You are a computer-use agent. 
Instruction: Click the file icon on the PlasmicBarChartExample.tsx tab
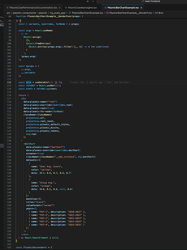(x=105, y=7)
